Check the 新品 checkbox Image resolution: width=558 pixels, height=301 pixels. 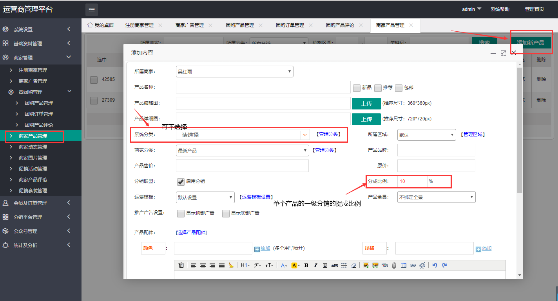(x=357, y=88)
